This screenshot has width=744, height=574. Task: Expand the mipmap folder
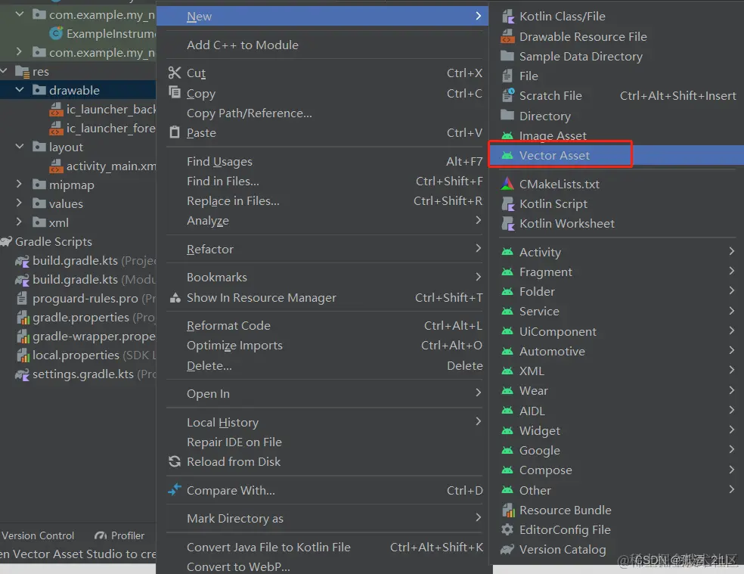[x=19, y=185]
